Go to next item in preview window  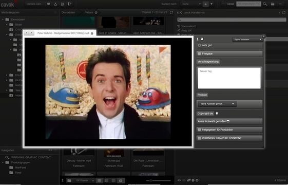(x=31, y=33)
